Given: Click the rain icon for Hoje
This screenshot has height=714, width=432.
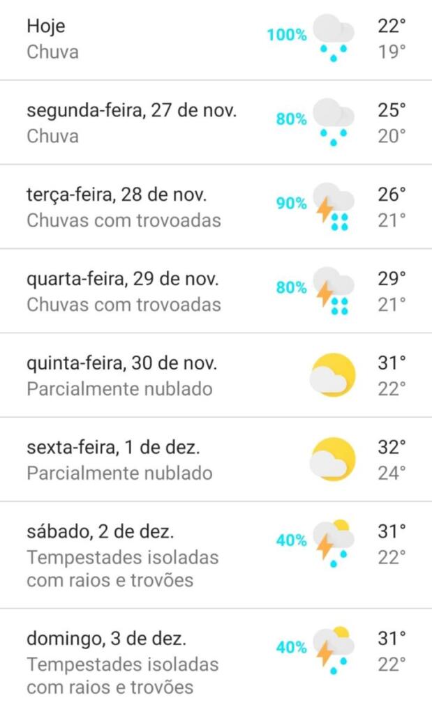Looking at the screenshot, I should click(333, 39).
